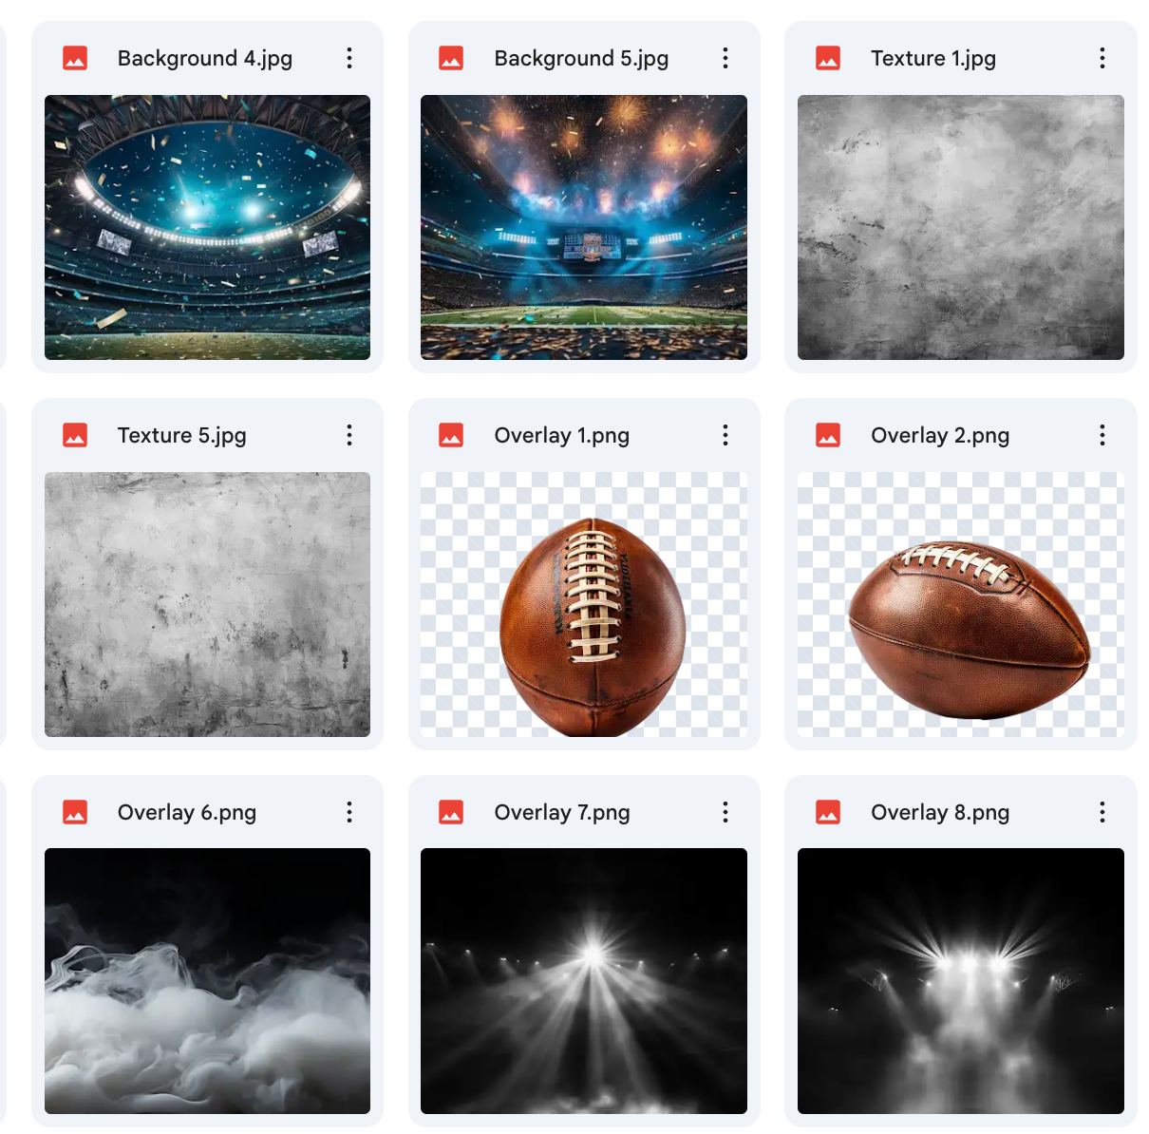Open more actions menu for Texture 1.jpg
Viewport: 1149px width, 1134px height.
point(1102,58)
